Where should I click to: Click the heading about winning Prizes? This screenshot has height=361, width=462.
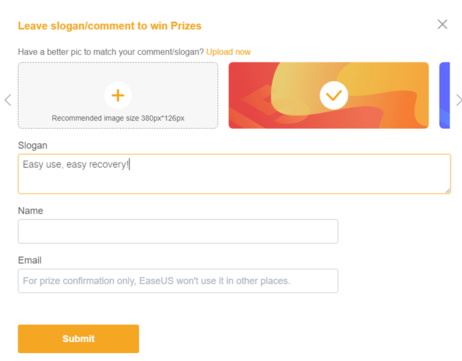(x=109, y=26)
